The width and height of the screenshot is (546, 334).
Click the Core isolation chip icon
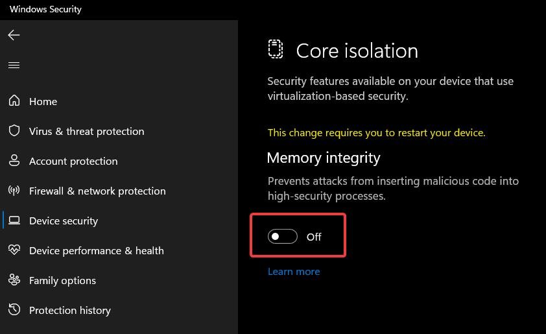(276, 49)
